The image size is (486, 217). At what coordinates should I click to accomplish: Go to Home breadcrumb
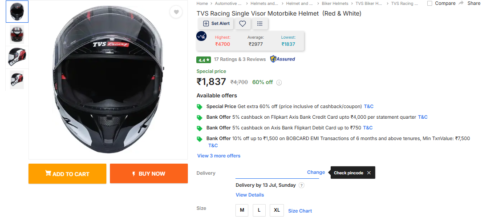(x=202, y=4)
